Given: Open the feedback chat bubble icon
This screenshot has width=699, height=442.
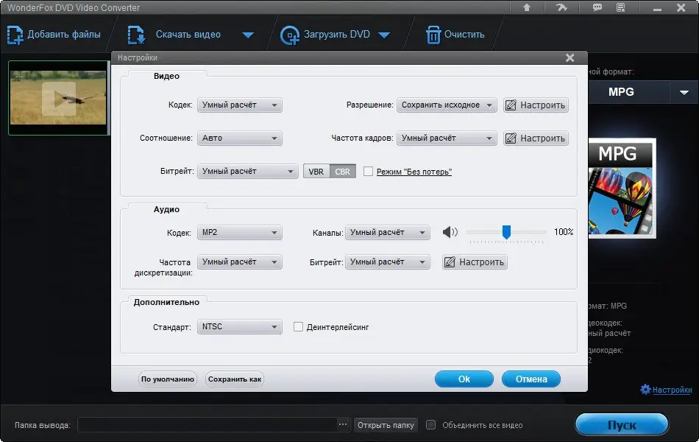Looking at the screenshot, I should (597, 7).
